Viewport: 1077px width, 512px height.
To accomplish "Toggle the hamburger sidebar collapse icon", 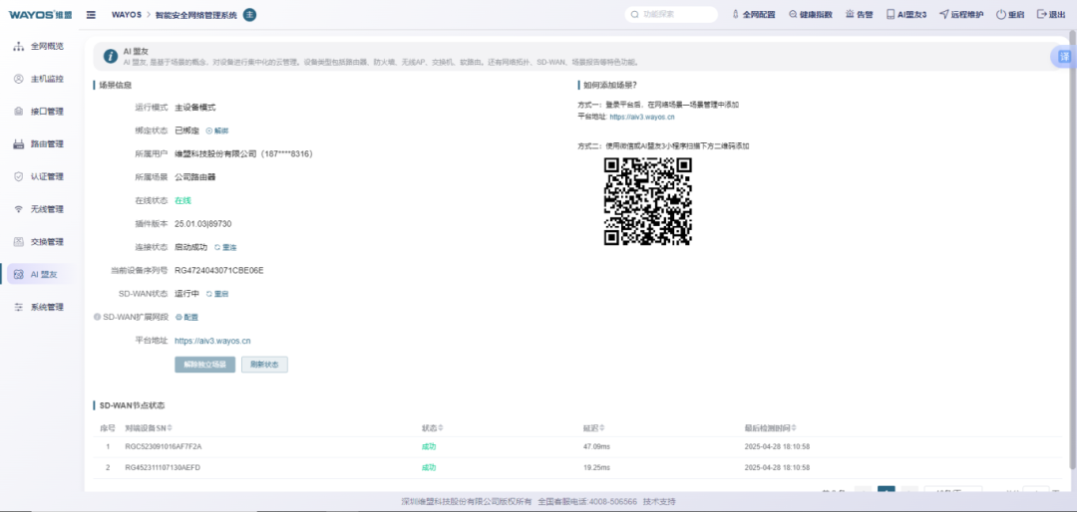I will pyautogui.click(x=91, y=15).
